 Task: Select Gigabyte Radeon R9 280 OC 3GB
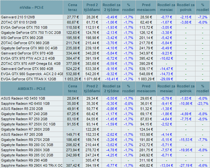(27, 145)
